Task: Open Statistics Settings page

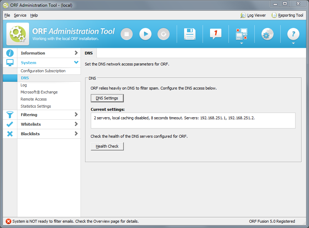Action: click(36, 106)
